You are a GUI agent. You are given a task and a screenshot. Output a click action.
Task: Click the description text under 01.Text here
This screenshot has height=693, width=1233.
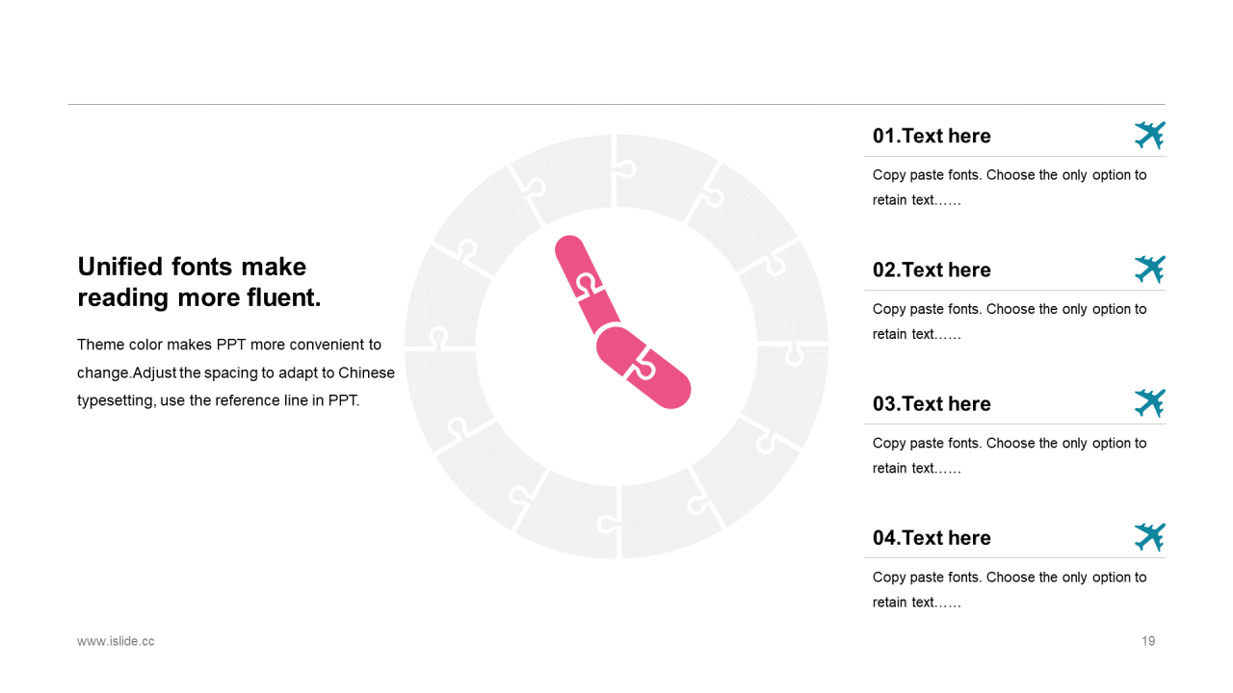(x=1010, y=188)
